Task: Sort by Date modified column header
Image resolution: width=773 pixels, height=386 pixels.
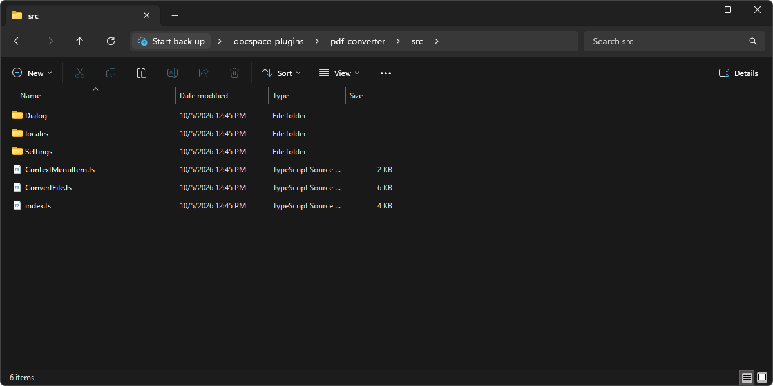Action: (204, 95)
